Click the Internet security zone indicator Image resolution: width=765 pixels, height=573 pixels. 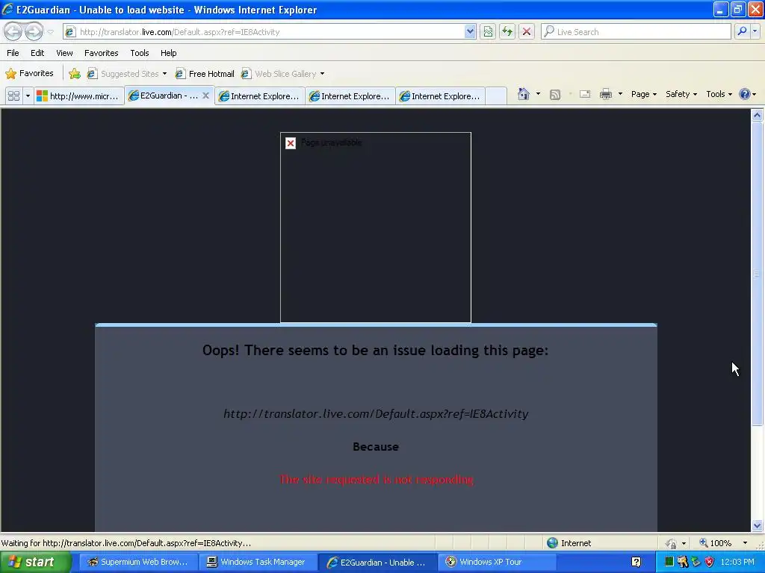click(569, 543)
